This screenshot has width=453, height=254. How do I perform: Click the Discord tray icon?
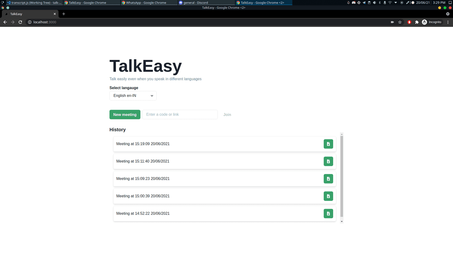coord(354,3)
